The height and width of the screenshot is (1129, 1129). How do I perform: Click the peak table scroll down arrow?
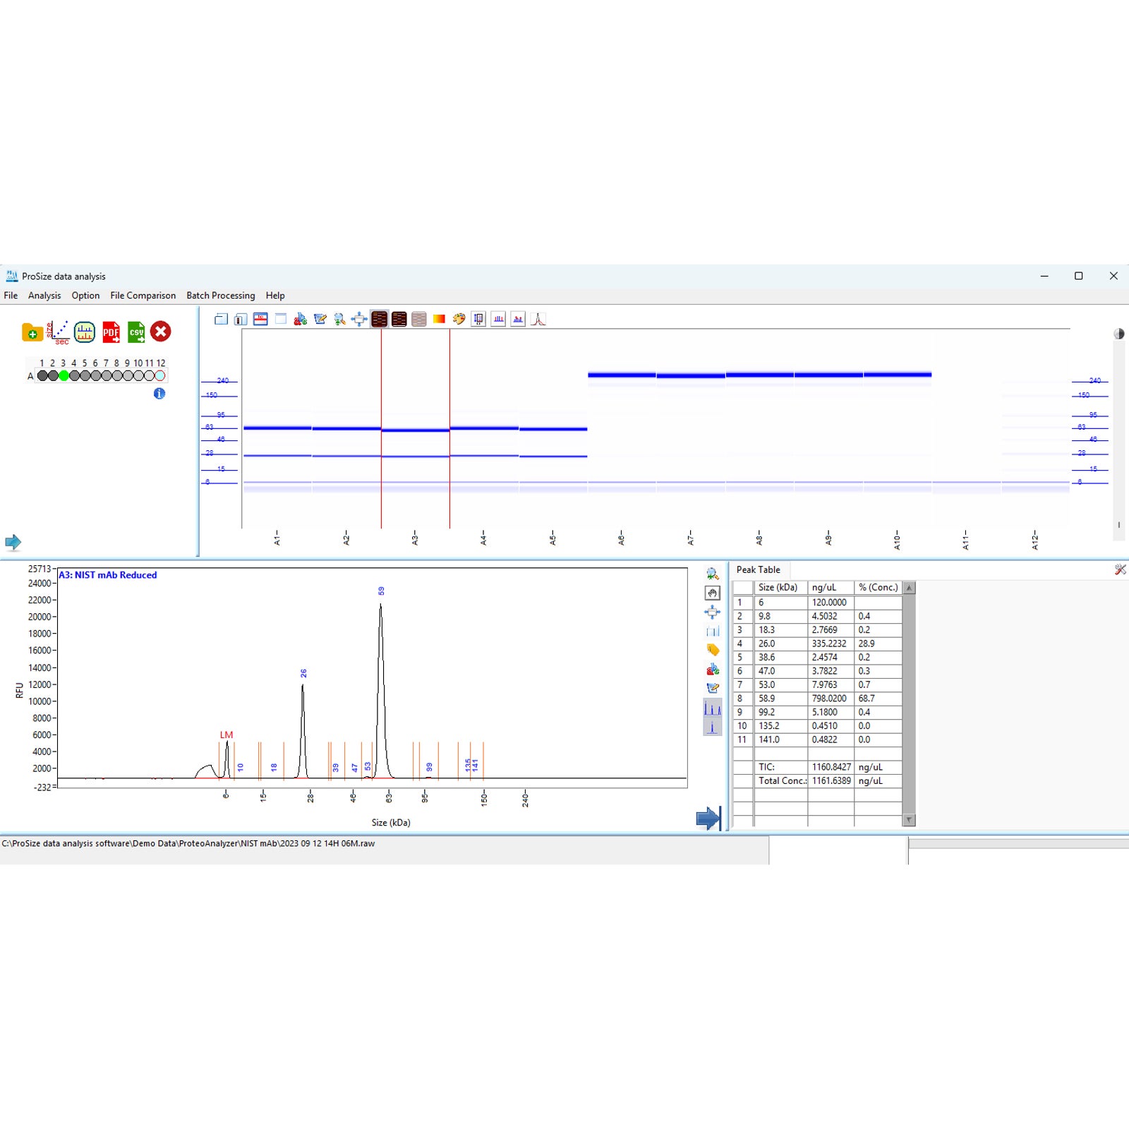pos(909,820)
